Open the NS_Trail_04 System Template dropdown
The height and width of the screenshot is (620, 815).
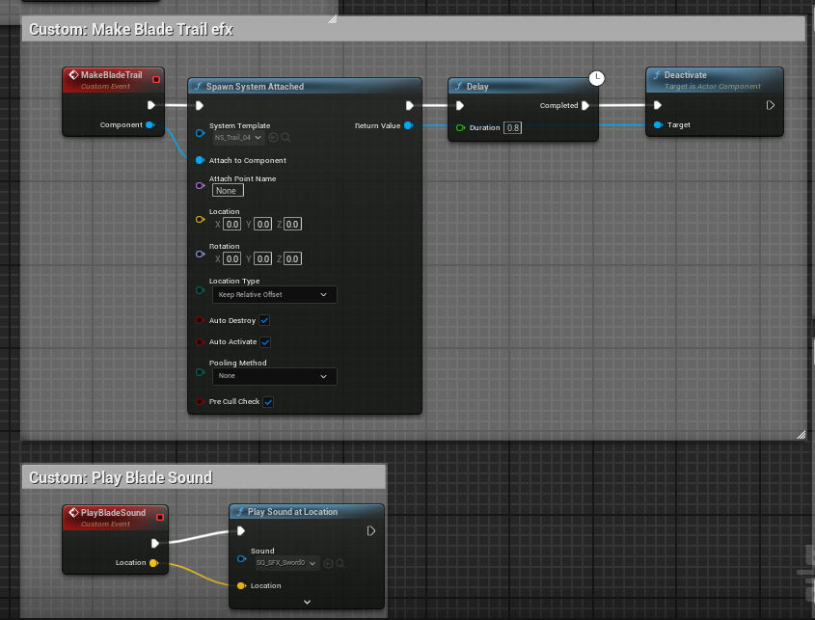tap(239, 137)
